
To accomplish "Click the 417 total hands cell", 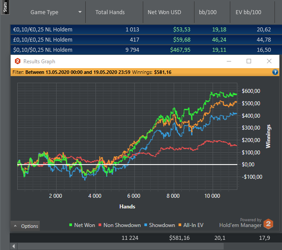I will [x=134, y=39].
